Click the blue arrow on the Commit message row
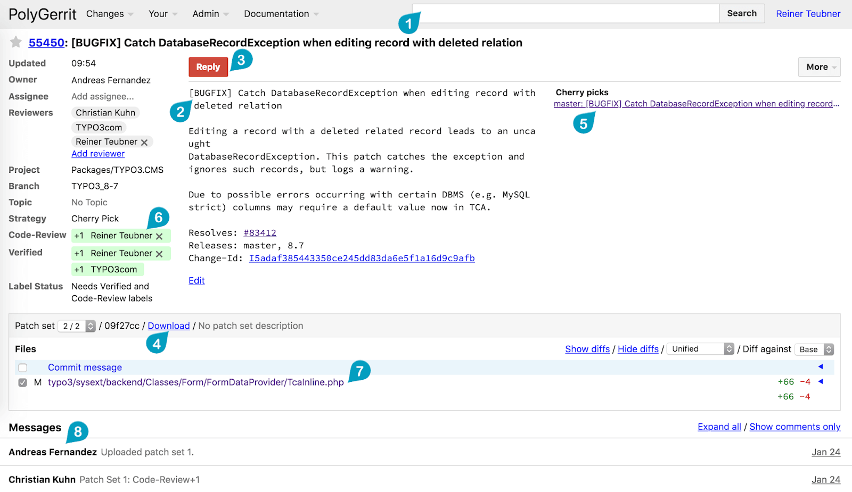 point(821,366)
